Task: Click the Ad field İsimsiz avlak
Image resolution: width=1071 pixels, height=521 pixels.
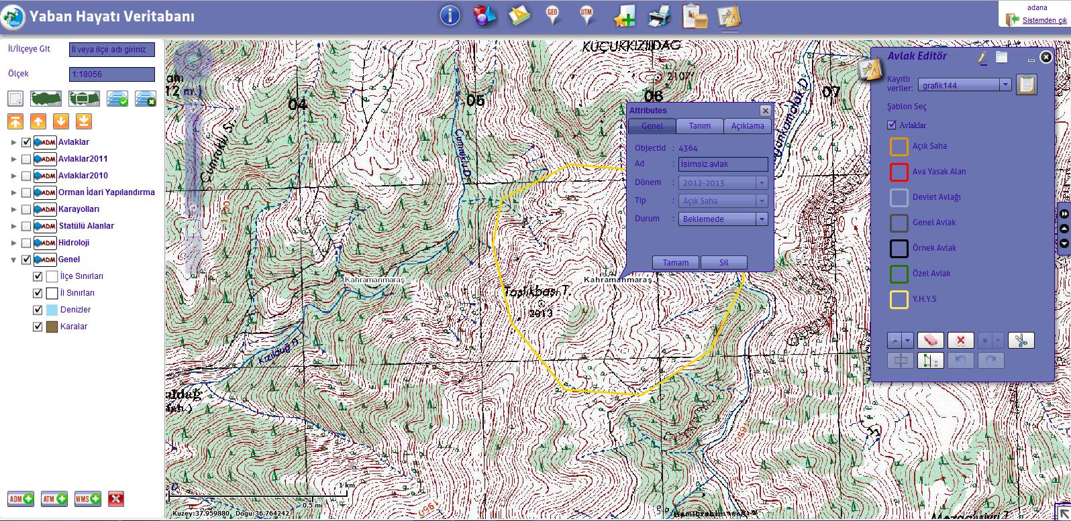Action: click(x=723, y=164)
